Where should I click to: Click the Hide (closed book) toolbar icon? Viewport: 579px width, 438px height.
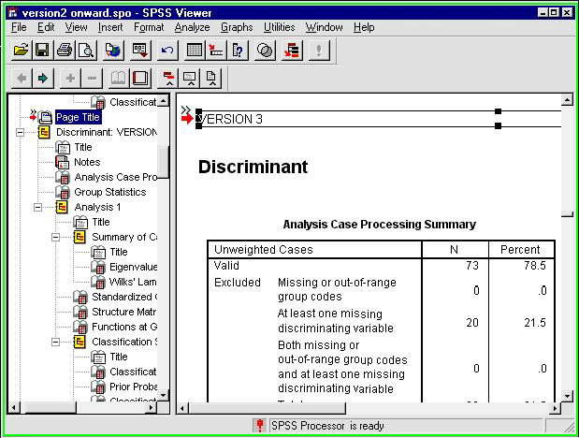coord(140,78)
